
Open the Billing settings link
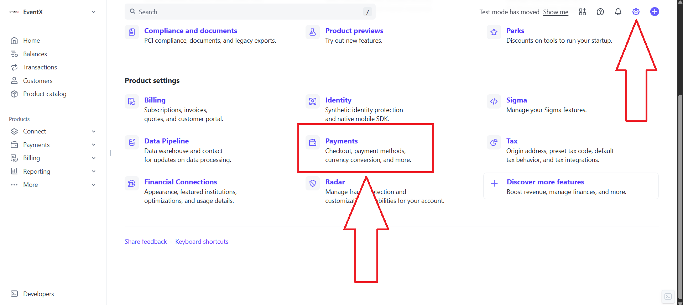[x=155, y=100]
